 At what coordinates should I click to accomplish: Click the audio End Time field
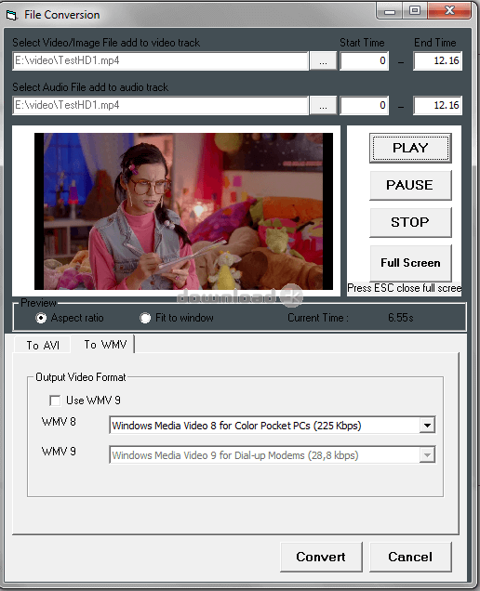tap(438, 105)
